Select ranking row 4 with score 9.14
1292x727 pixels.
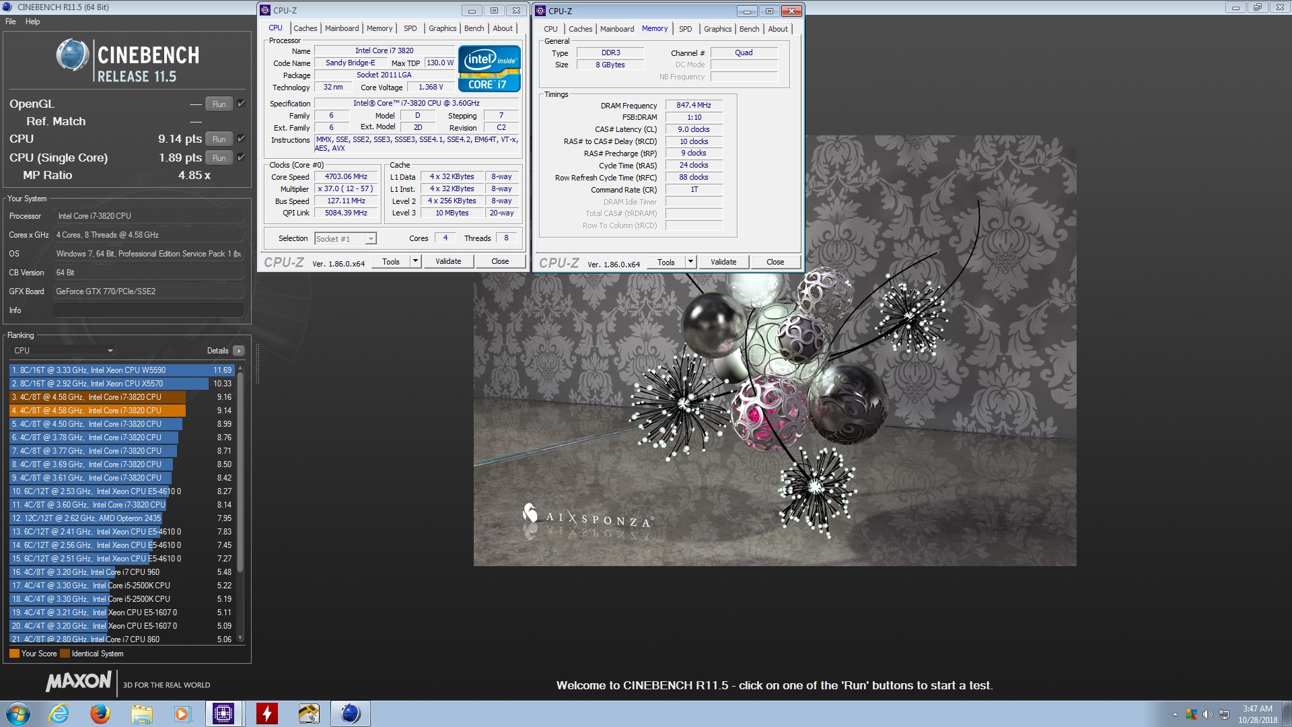tap(122, 411)
